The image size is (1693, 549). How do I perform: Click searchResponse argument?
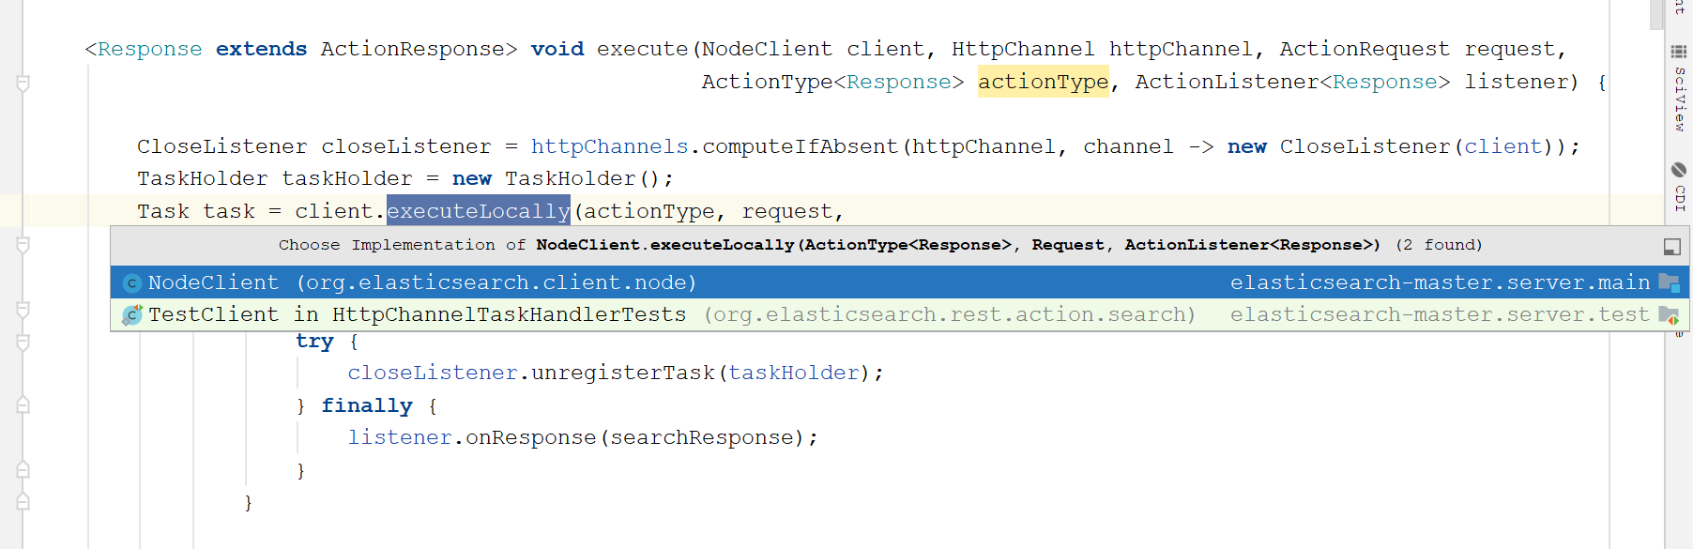[x=701, y=437]
